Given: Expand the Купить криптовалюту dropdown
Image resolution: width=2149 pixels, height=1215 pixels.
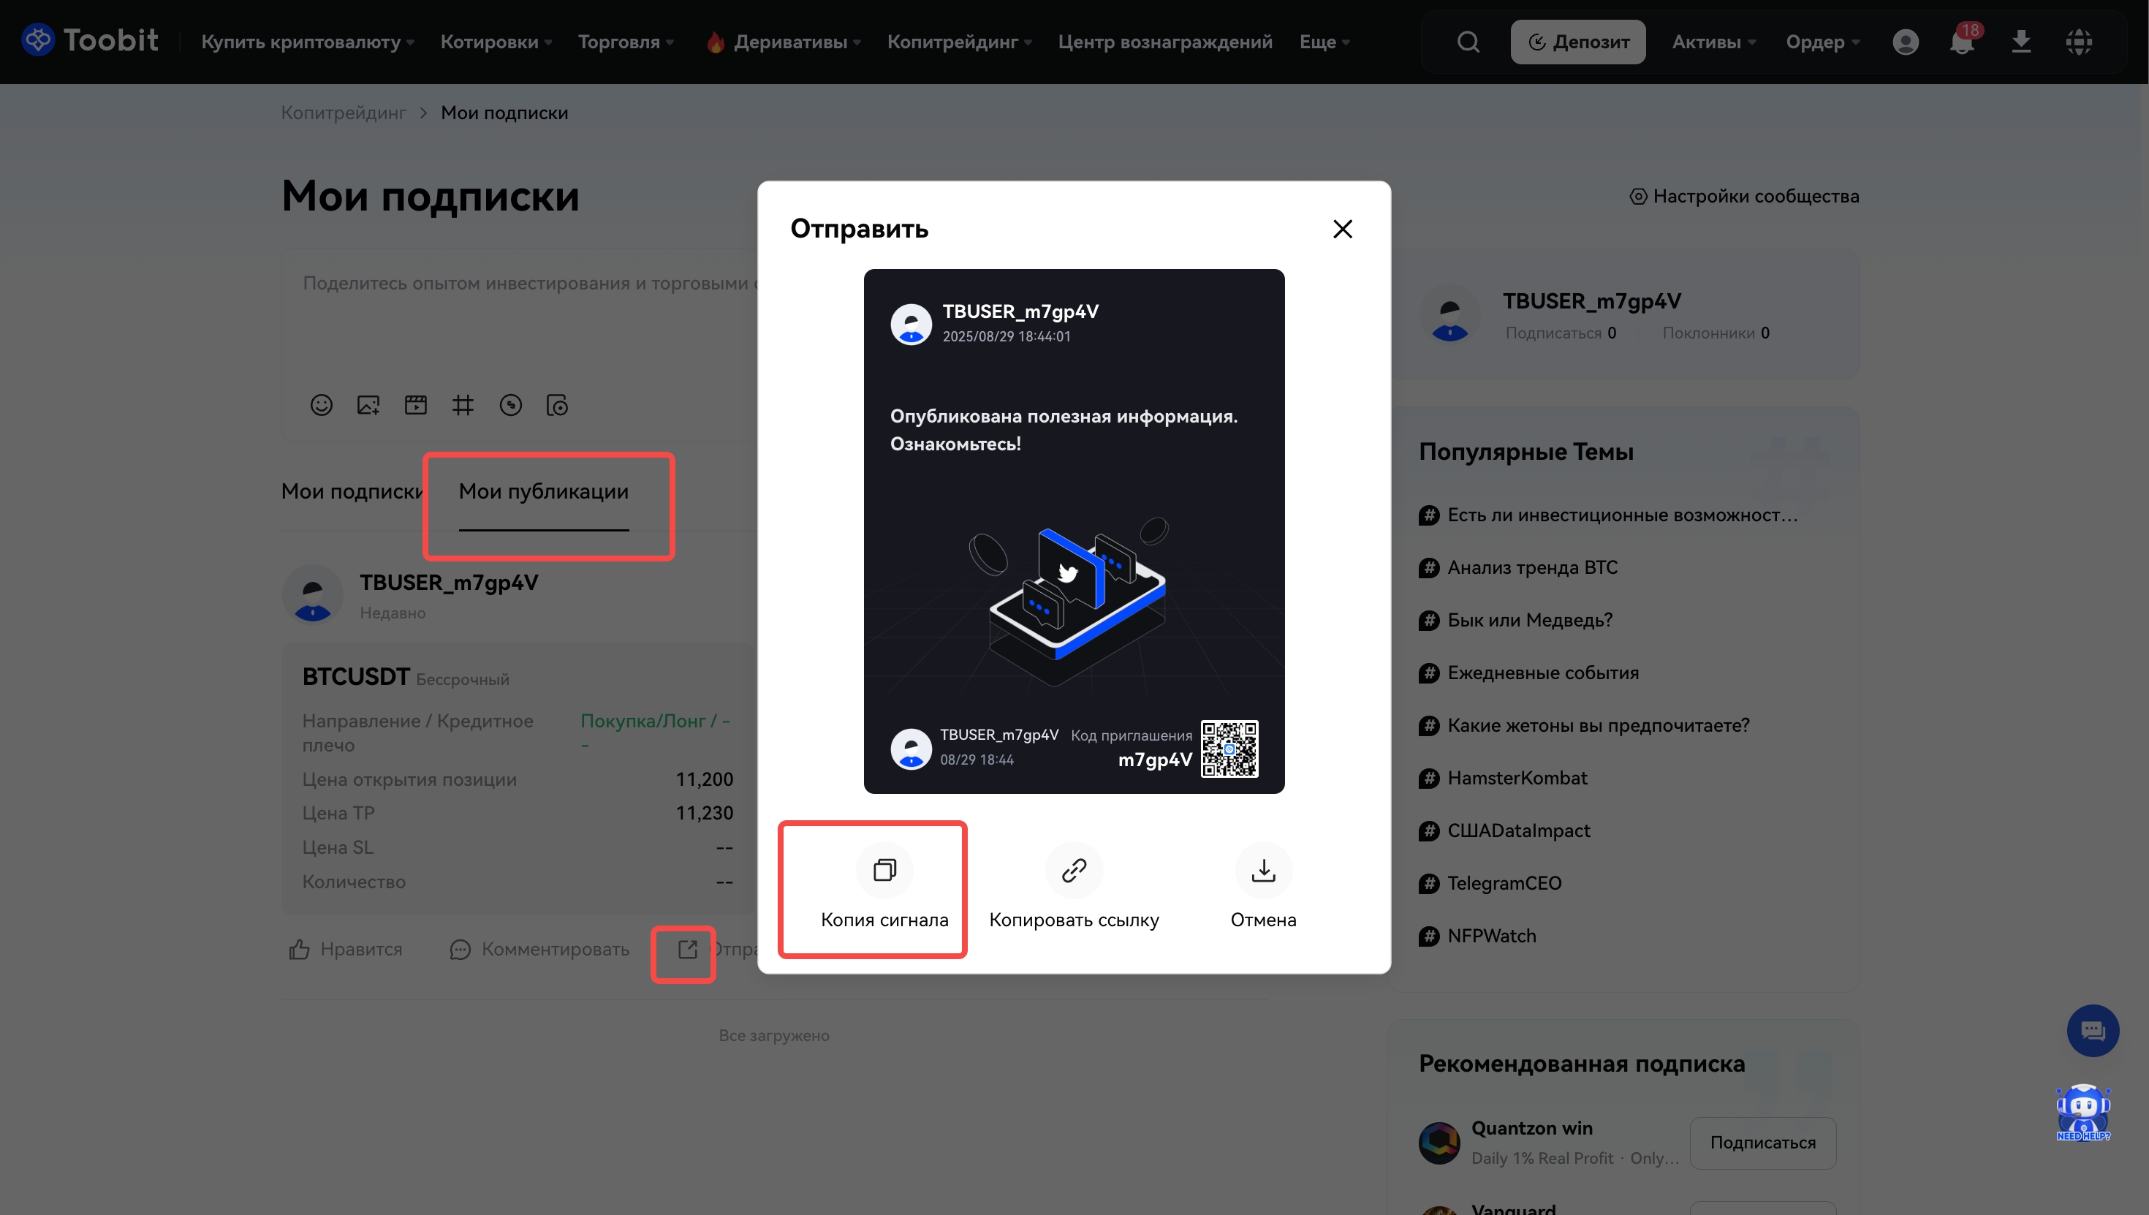Looking at the screenshot, I should coord(307,42).
